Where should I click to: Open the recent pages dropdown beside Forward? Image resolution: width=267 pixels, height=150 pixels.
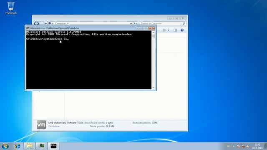45,23
